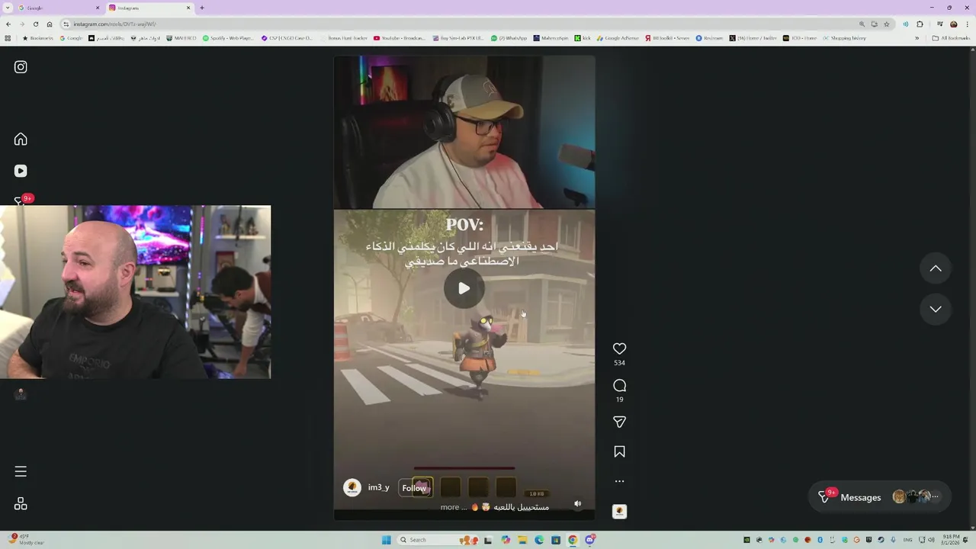Open the Chrome extensions puzzle icon

920,24
